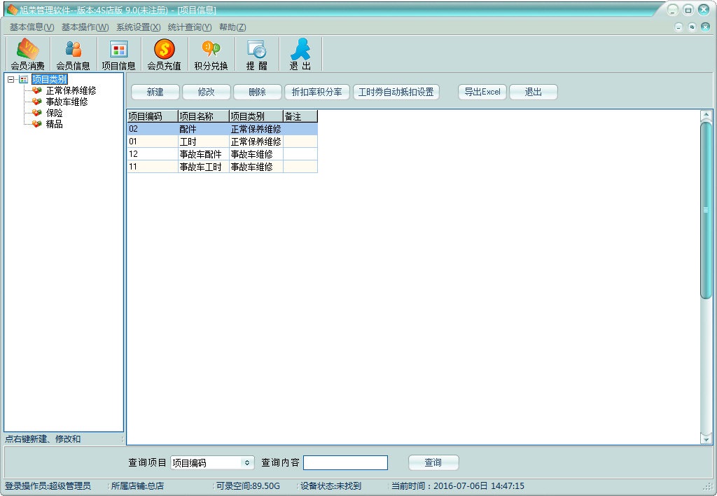Click the 折扣率积分率 button
The height and width of the screenshot is (496, 717).
316,92
